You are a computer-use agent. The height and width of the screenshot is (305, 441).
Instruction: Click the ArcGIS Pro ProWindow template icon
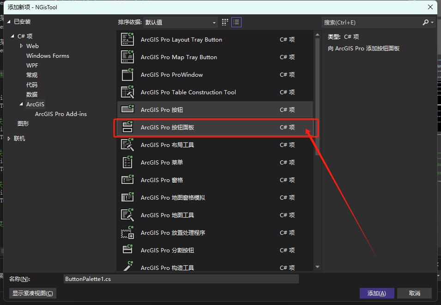click(x=127, y=74)
